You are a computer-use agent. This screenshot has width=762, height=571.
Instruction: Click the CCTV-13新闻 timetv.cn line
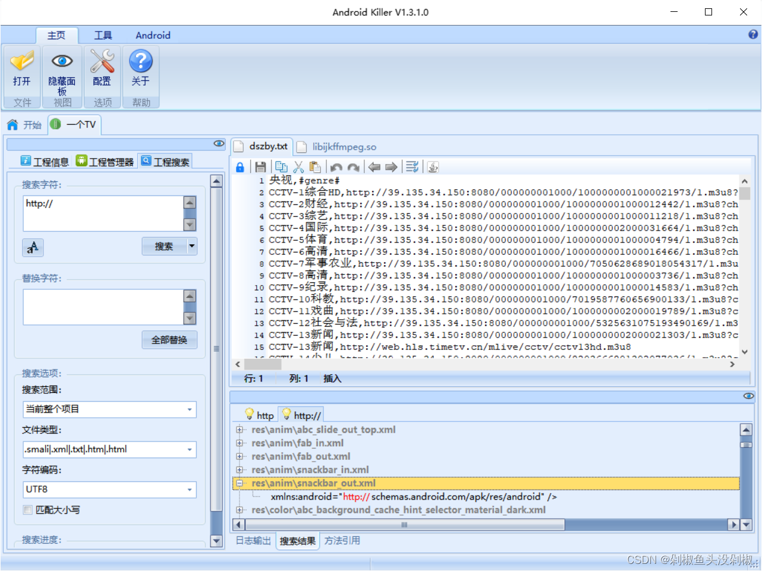pyautogui.click(x=450, y=346)
